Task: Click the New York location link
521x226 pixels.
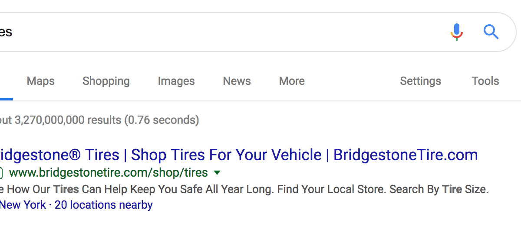Action: point(23,205)
